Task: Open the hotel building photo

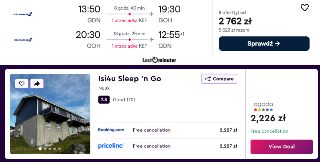Action: pos(50,114)
